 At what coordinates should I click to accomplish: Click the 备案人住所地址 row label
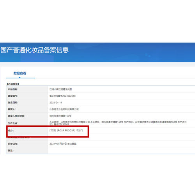click(x=16, y=116)
